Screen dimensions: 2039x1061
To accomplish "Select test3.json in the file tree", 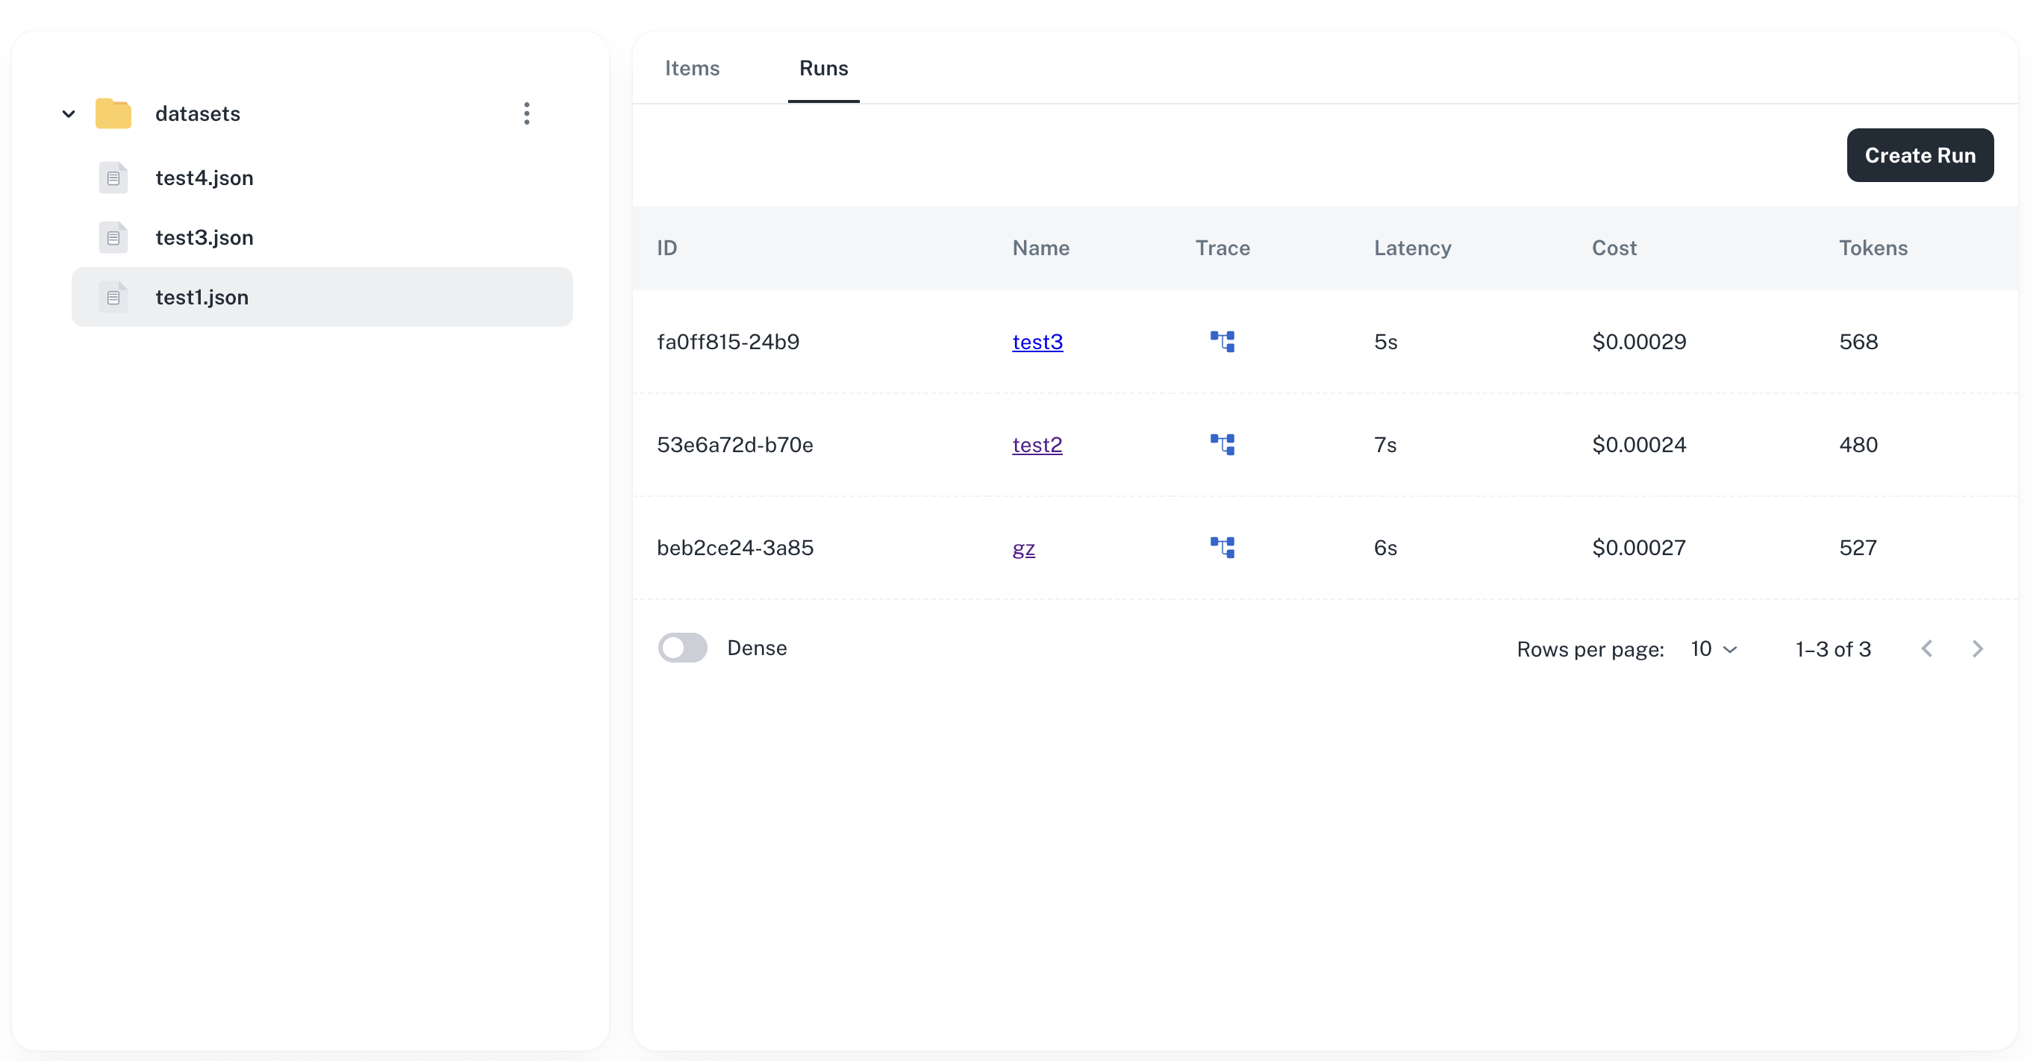I will 204,237.
